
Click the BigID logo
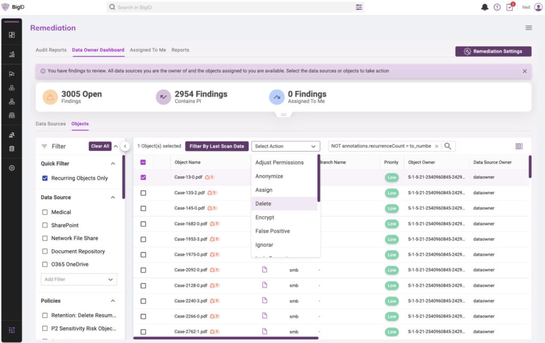13,7
